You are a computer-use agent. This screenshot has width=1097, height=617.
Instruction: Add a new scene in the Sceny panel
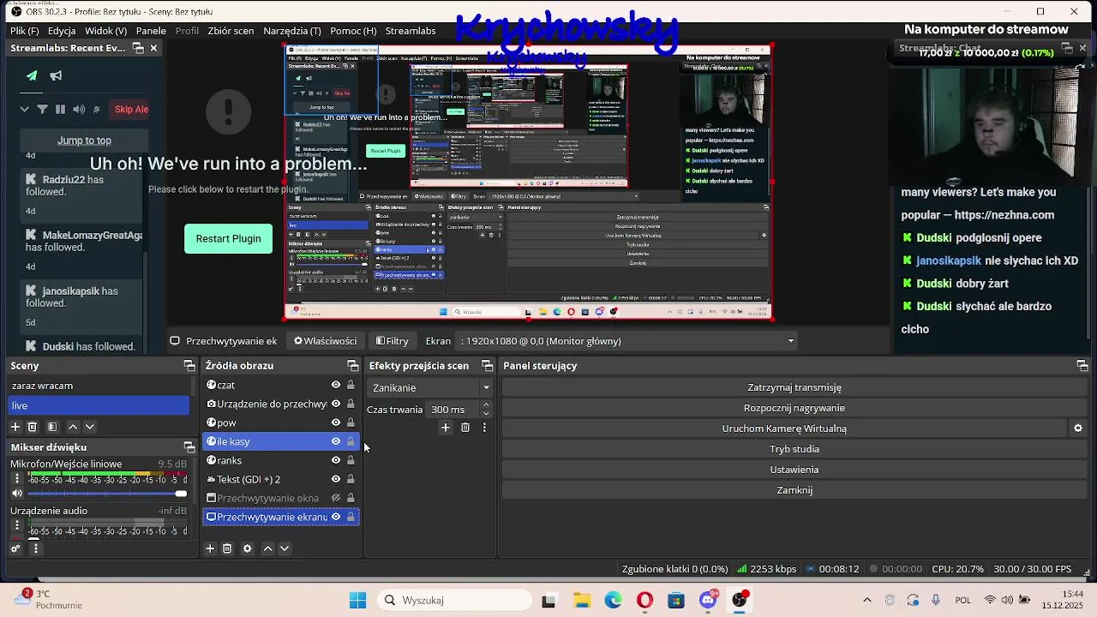coord(15,426)
